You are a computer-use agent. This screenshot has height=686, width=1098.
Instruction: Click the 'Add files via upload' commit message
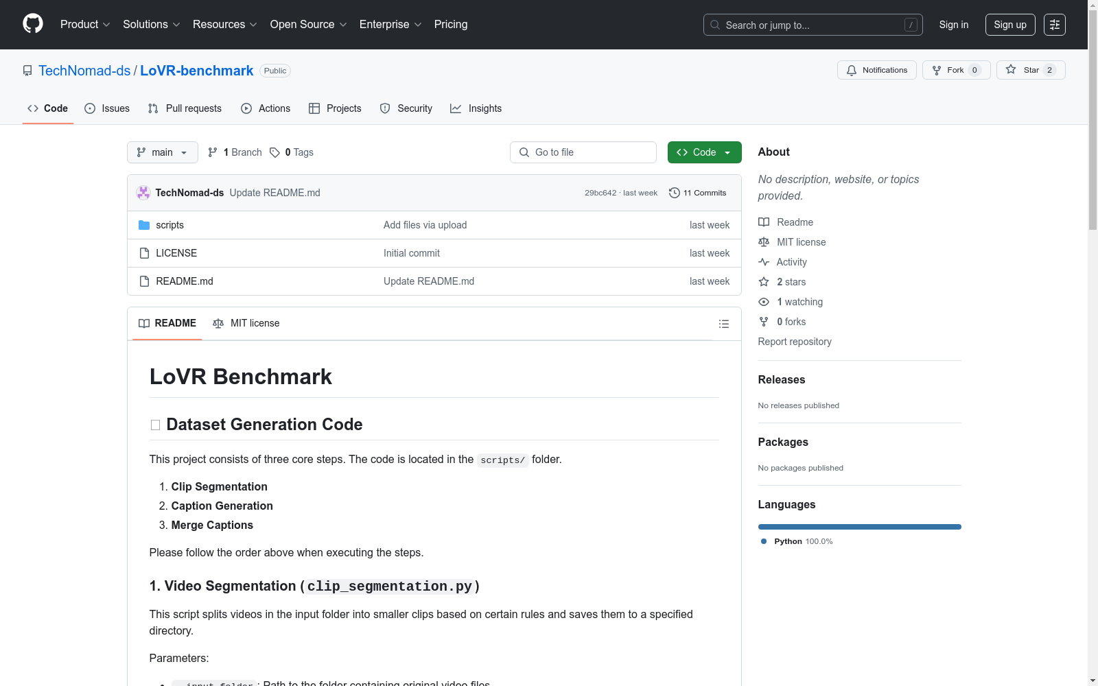coord(425,225)
